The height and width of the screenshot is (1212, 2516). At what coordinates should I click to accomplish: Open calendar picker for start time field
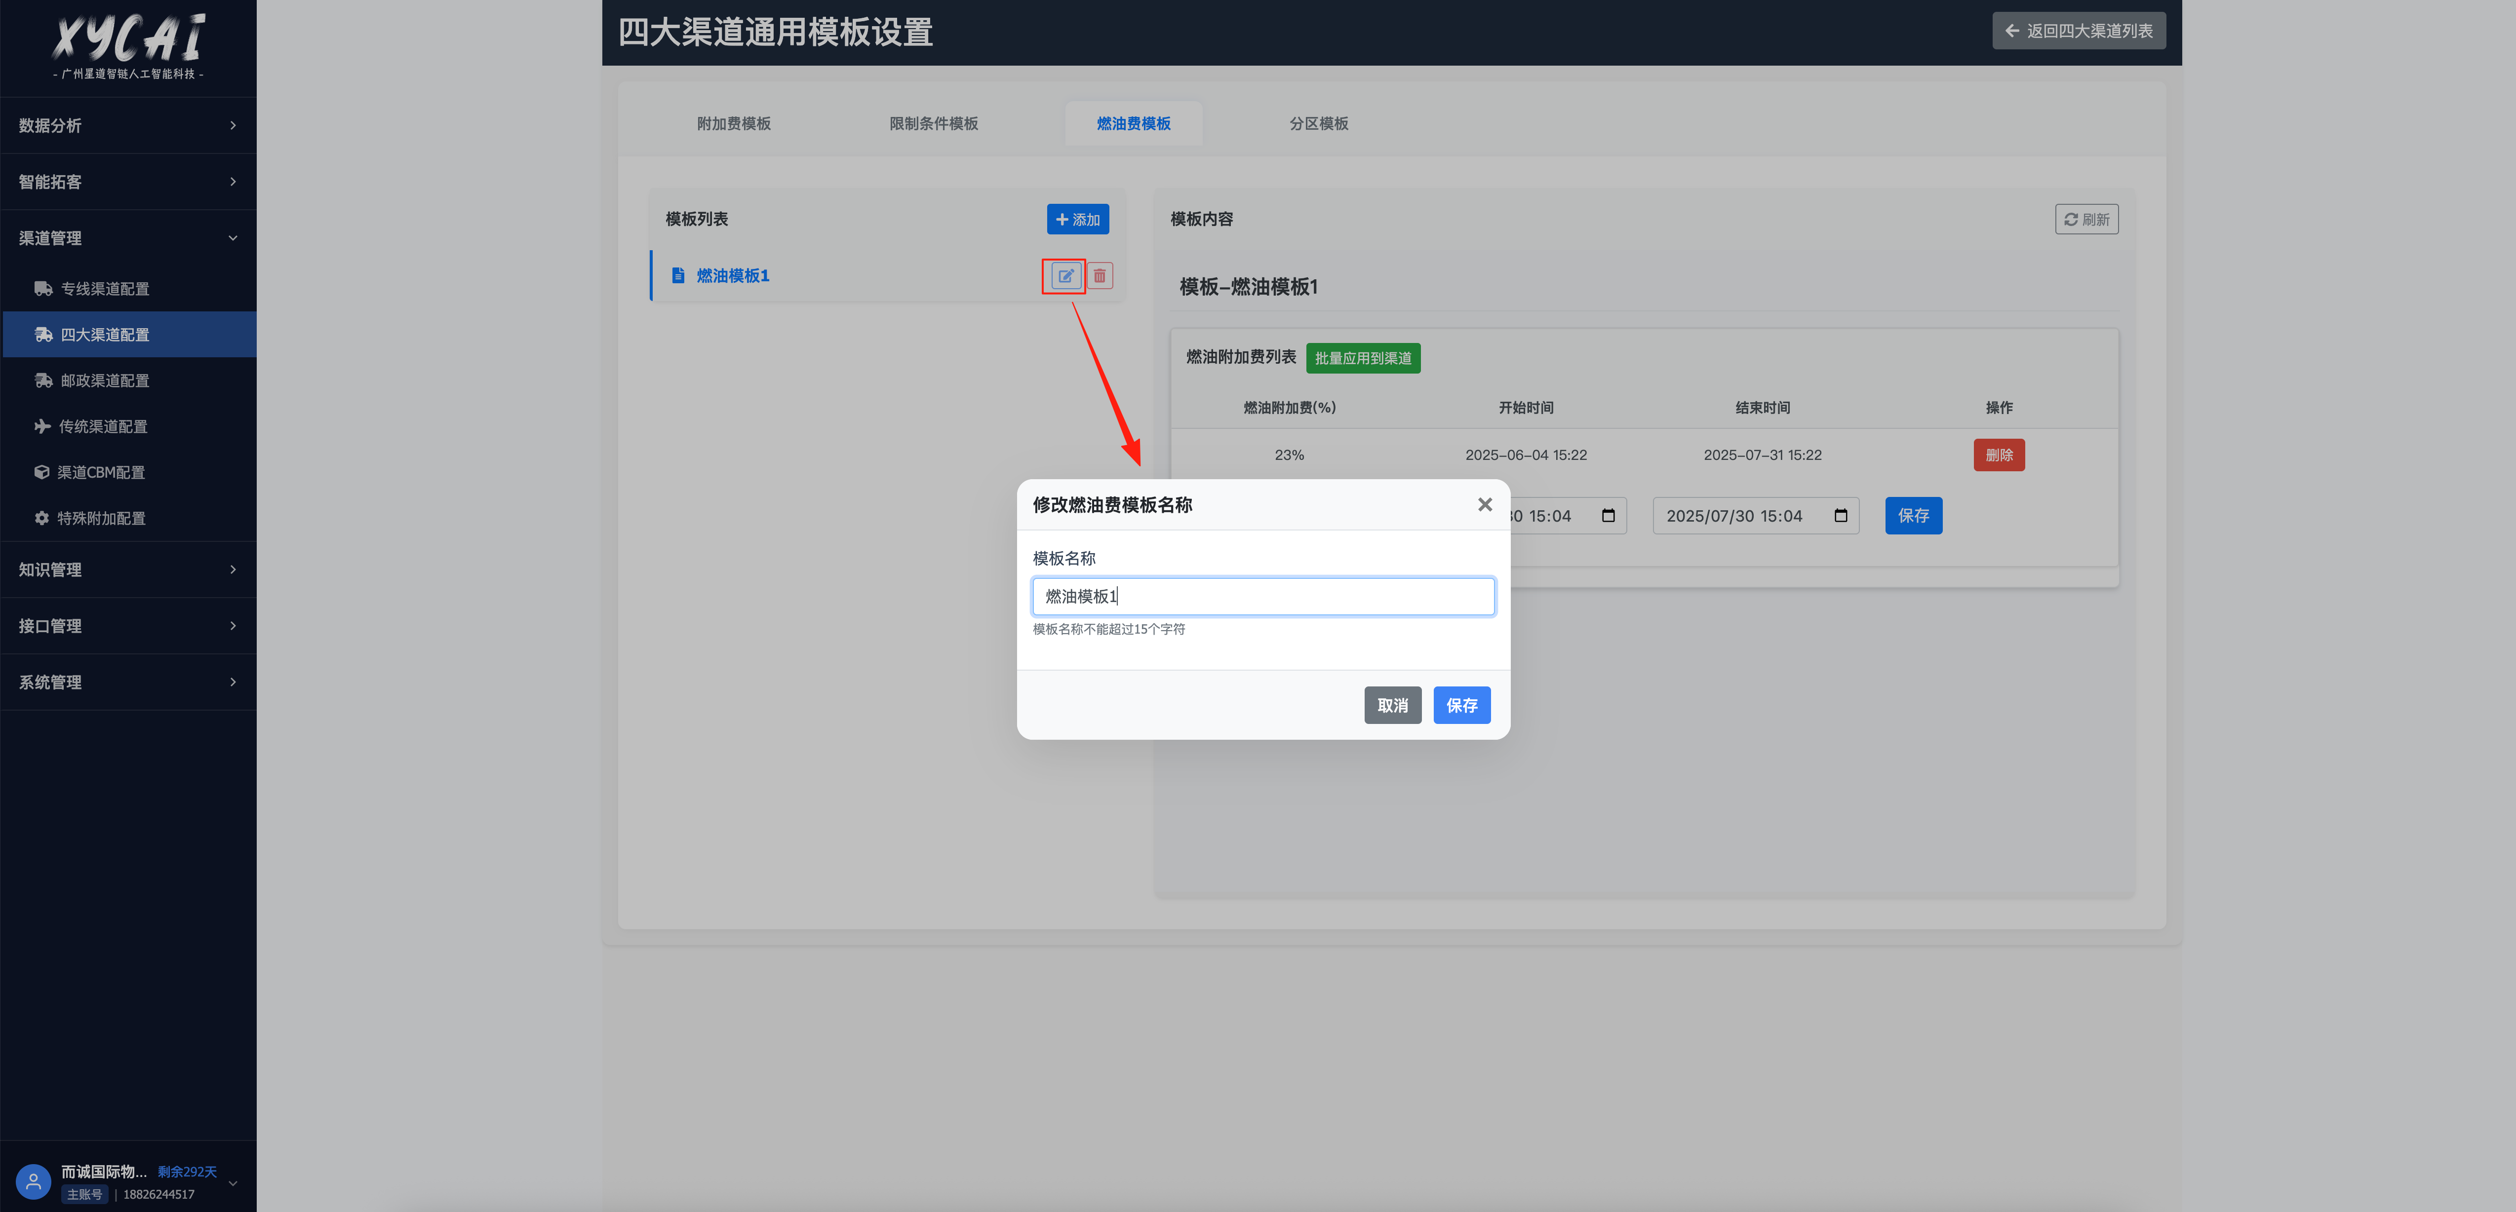pyautogui.click(x=1608, y=516)
